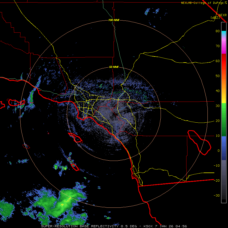Click the green band of the color bar
The height and width of the screenshot is (228, 228).
coord(224,120)
